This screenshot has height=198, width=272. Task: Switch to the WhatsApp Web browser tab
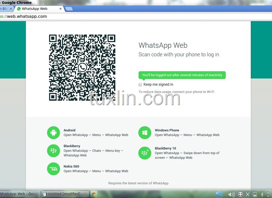coord(40,8)
